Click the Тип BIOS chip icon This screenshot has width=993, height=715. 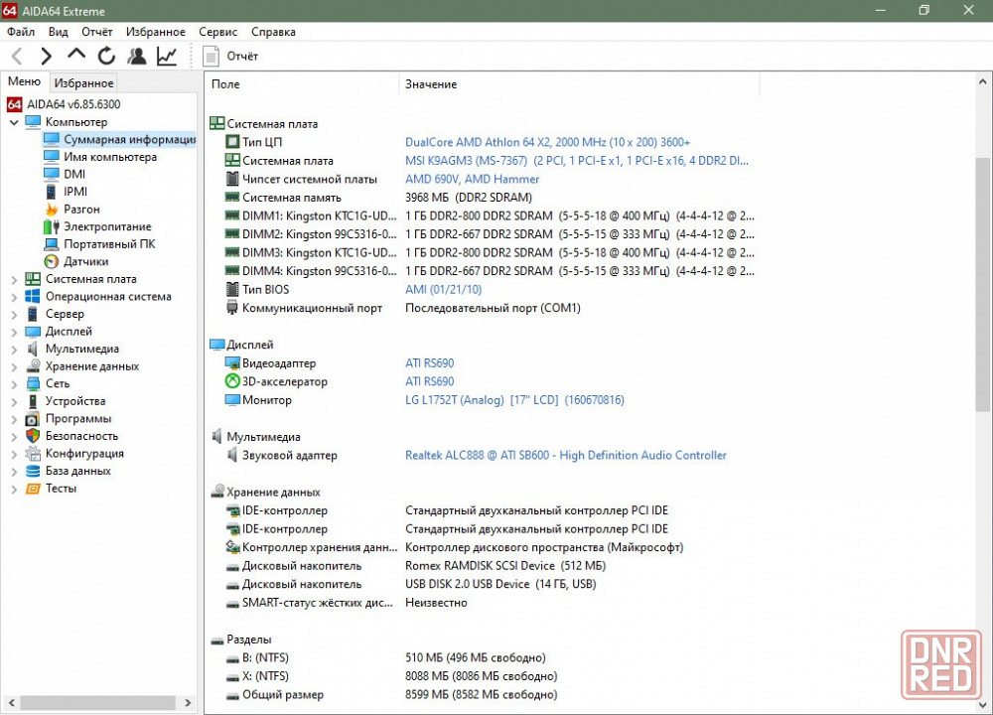tap(232, 289)
